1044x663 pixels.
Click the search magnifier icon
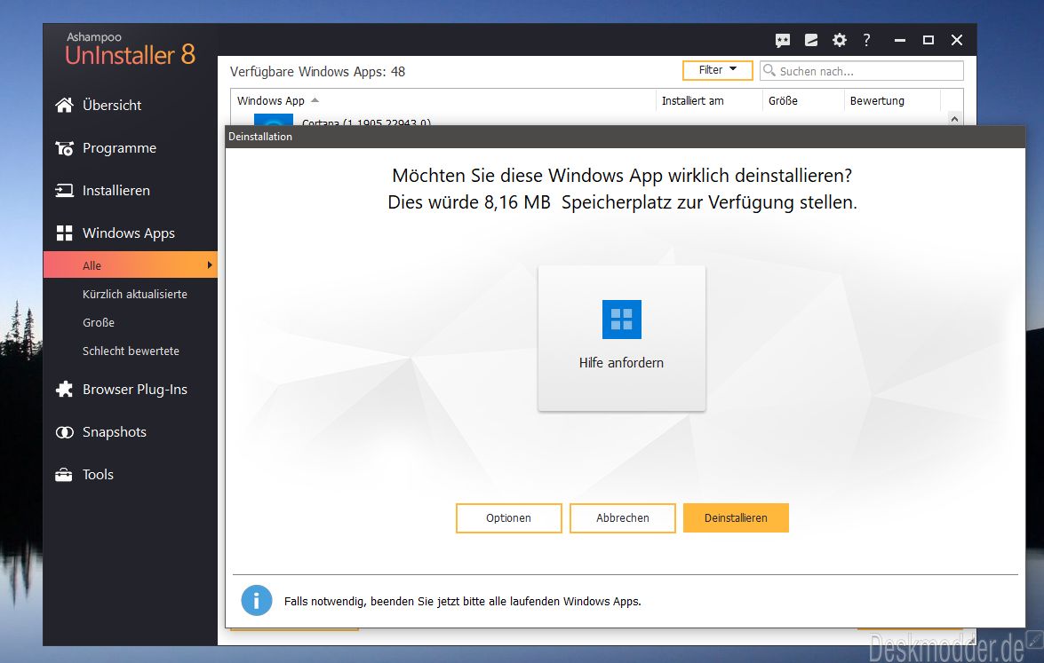coord(769,70)
